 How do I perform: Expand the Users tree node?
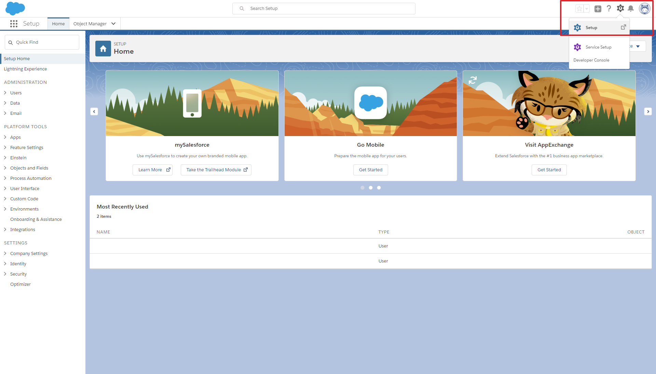(x=5, y=93)
